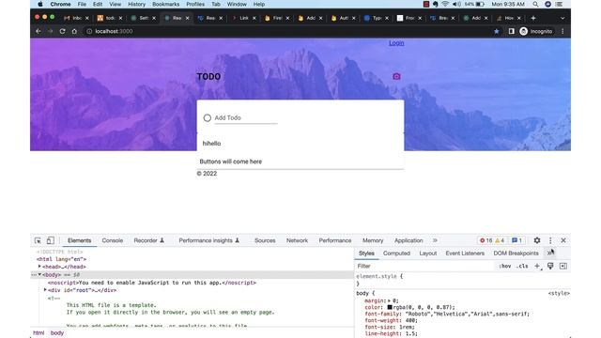Viewport: 601px width, 338px height.
Task: Switch to the Recorder tab
Action: [x=148, y=240]
